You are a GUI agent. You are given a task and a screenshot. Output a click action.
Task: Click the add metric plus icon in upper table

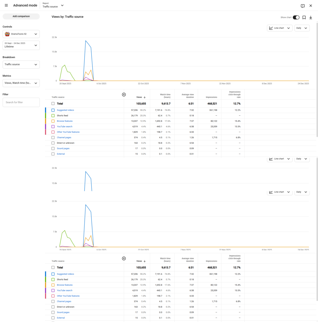coord(124,95)
